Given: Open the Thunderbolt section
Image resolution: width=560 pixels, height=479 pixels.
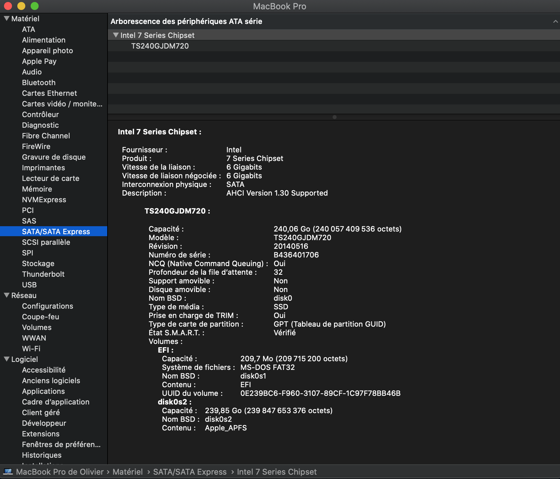Looking at the screenshot, I should tap(43, 274).
